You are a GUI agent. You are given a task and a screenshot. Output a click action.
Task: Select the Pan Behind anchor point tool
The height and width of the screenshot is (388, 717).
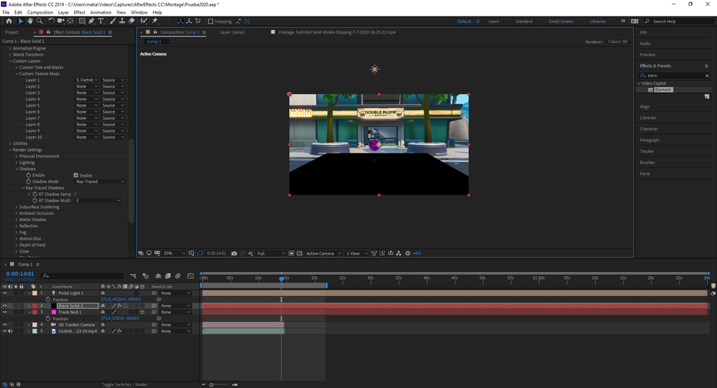(x=70, y=21)
